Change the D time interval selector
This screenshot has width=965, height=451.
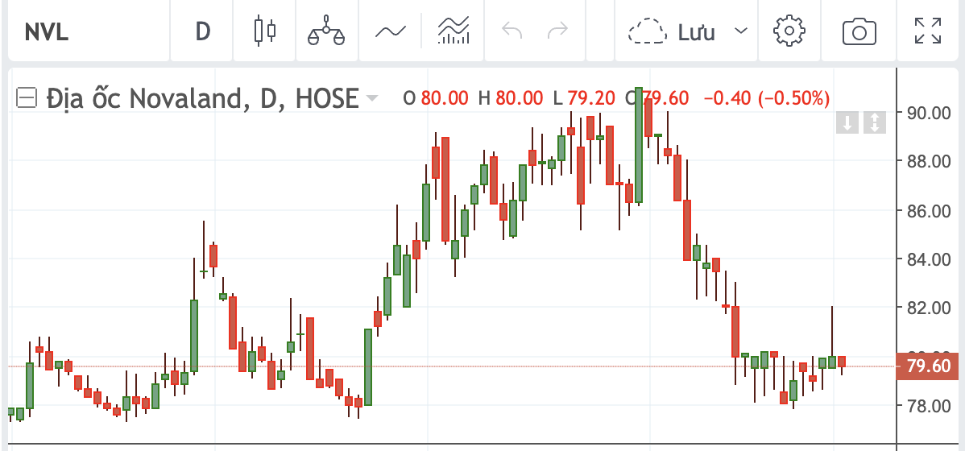[x=202, y=30]
